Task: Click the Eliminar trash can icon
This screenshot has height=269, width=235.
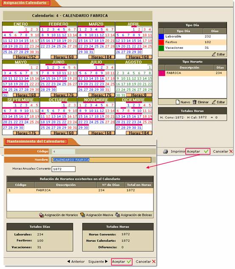Action: pyautogui.click(x=194, y=102)
